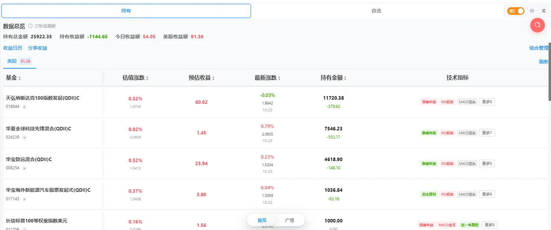This screenshot has height=230, width=551.
Task: Click the sliders settings icon at top right
Action: (544, 11)
